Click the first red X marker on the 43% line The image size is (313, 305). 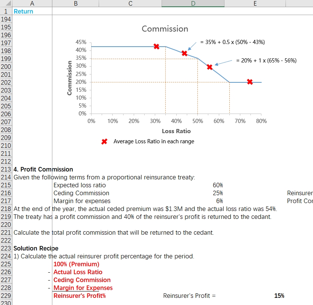click(157, 47)
